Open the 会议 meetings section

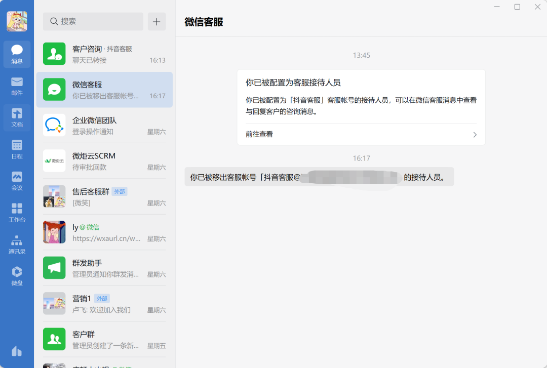(x=17, y=181)
